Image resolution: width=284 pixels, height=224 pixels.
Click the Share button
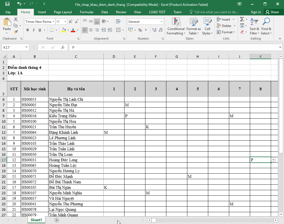click(x=272, y=12)
